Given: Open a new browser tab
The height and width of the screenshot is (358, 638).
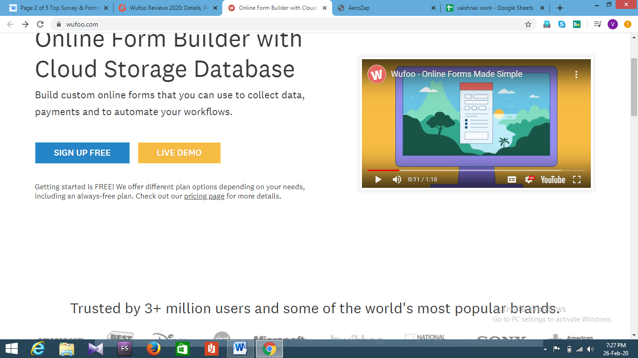Looking at the screenshot, I should [560, 8].
